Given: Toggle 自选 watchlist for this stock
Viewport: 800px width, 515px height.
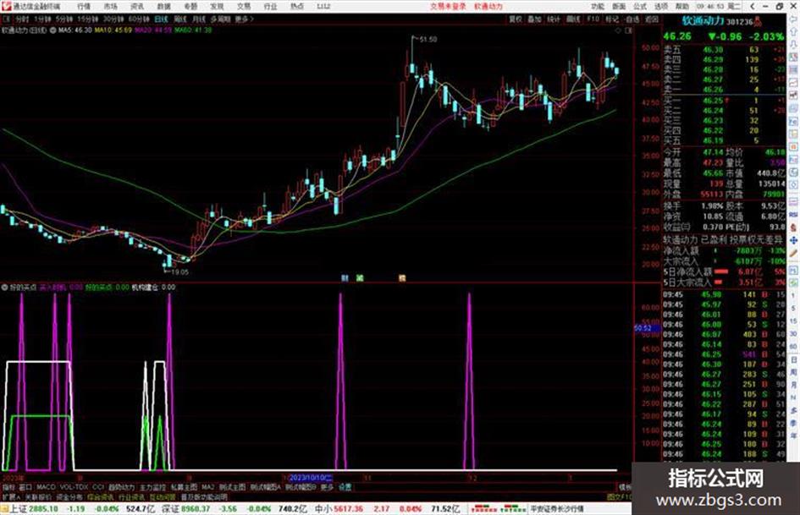Looking at the screenshot, I should tap(632, 19).
